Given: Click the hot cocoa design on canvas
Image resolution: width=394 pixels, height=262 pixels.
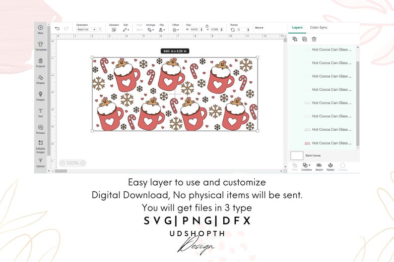Looking at the screenshot, I should (175, 94).
